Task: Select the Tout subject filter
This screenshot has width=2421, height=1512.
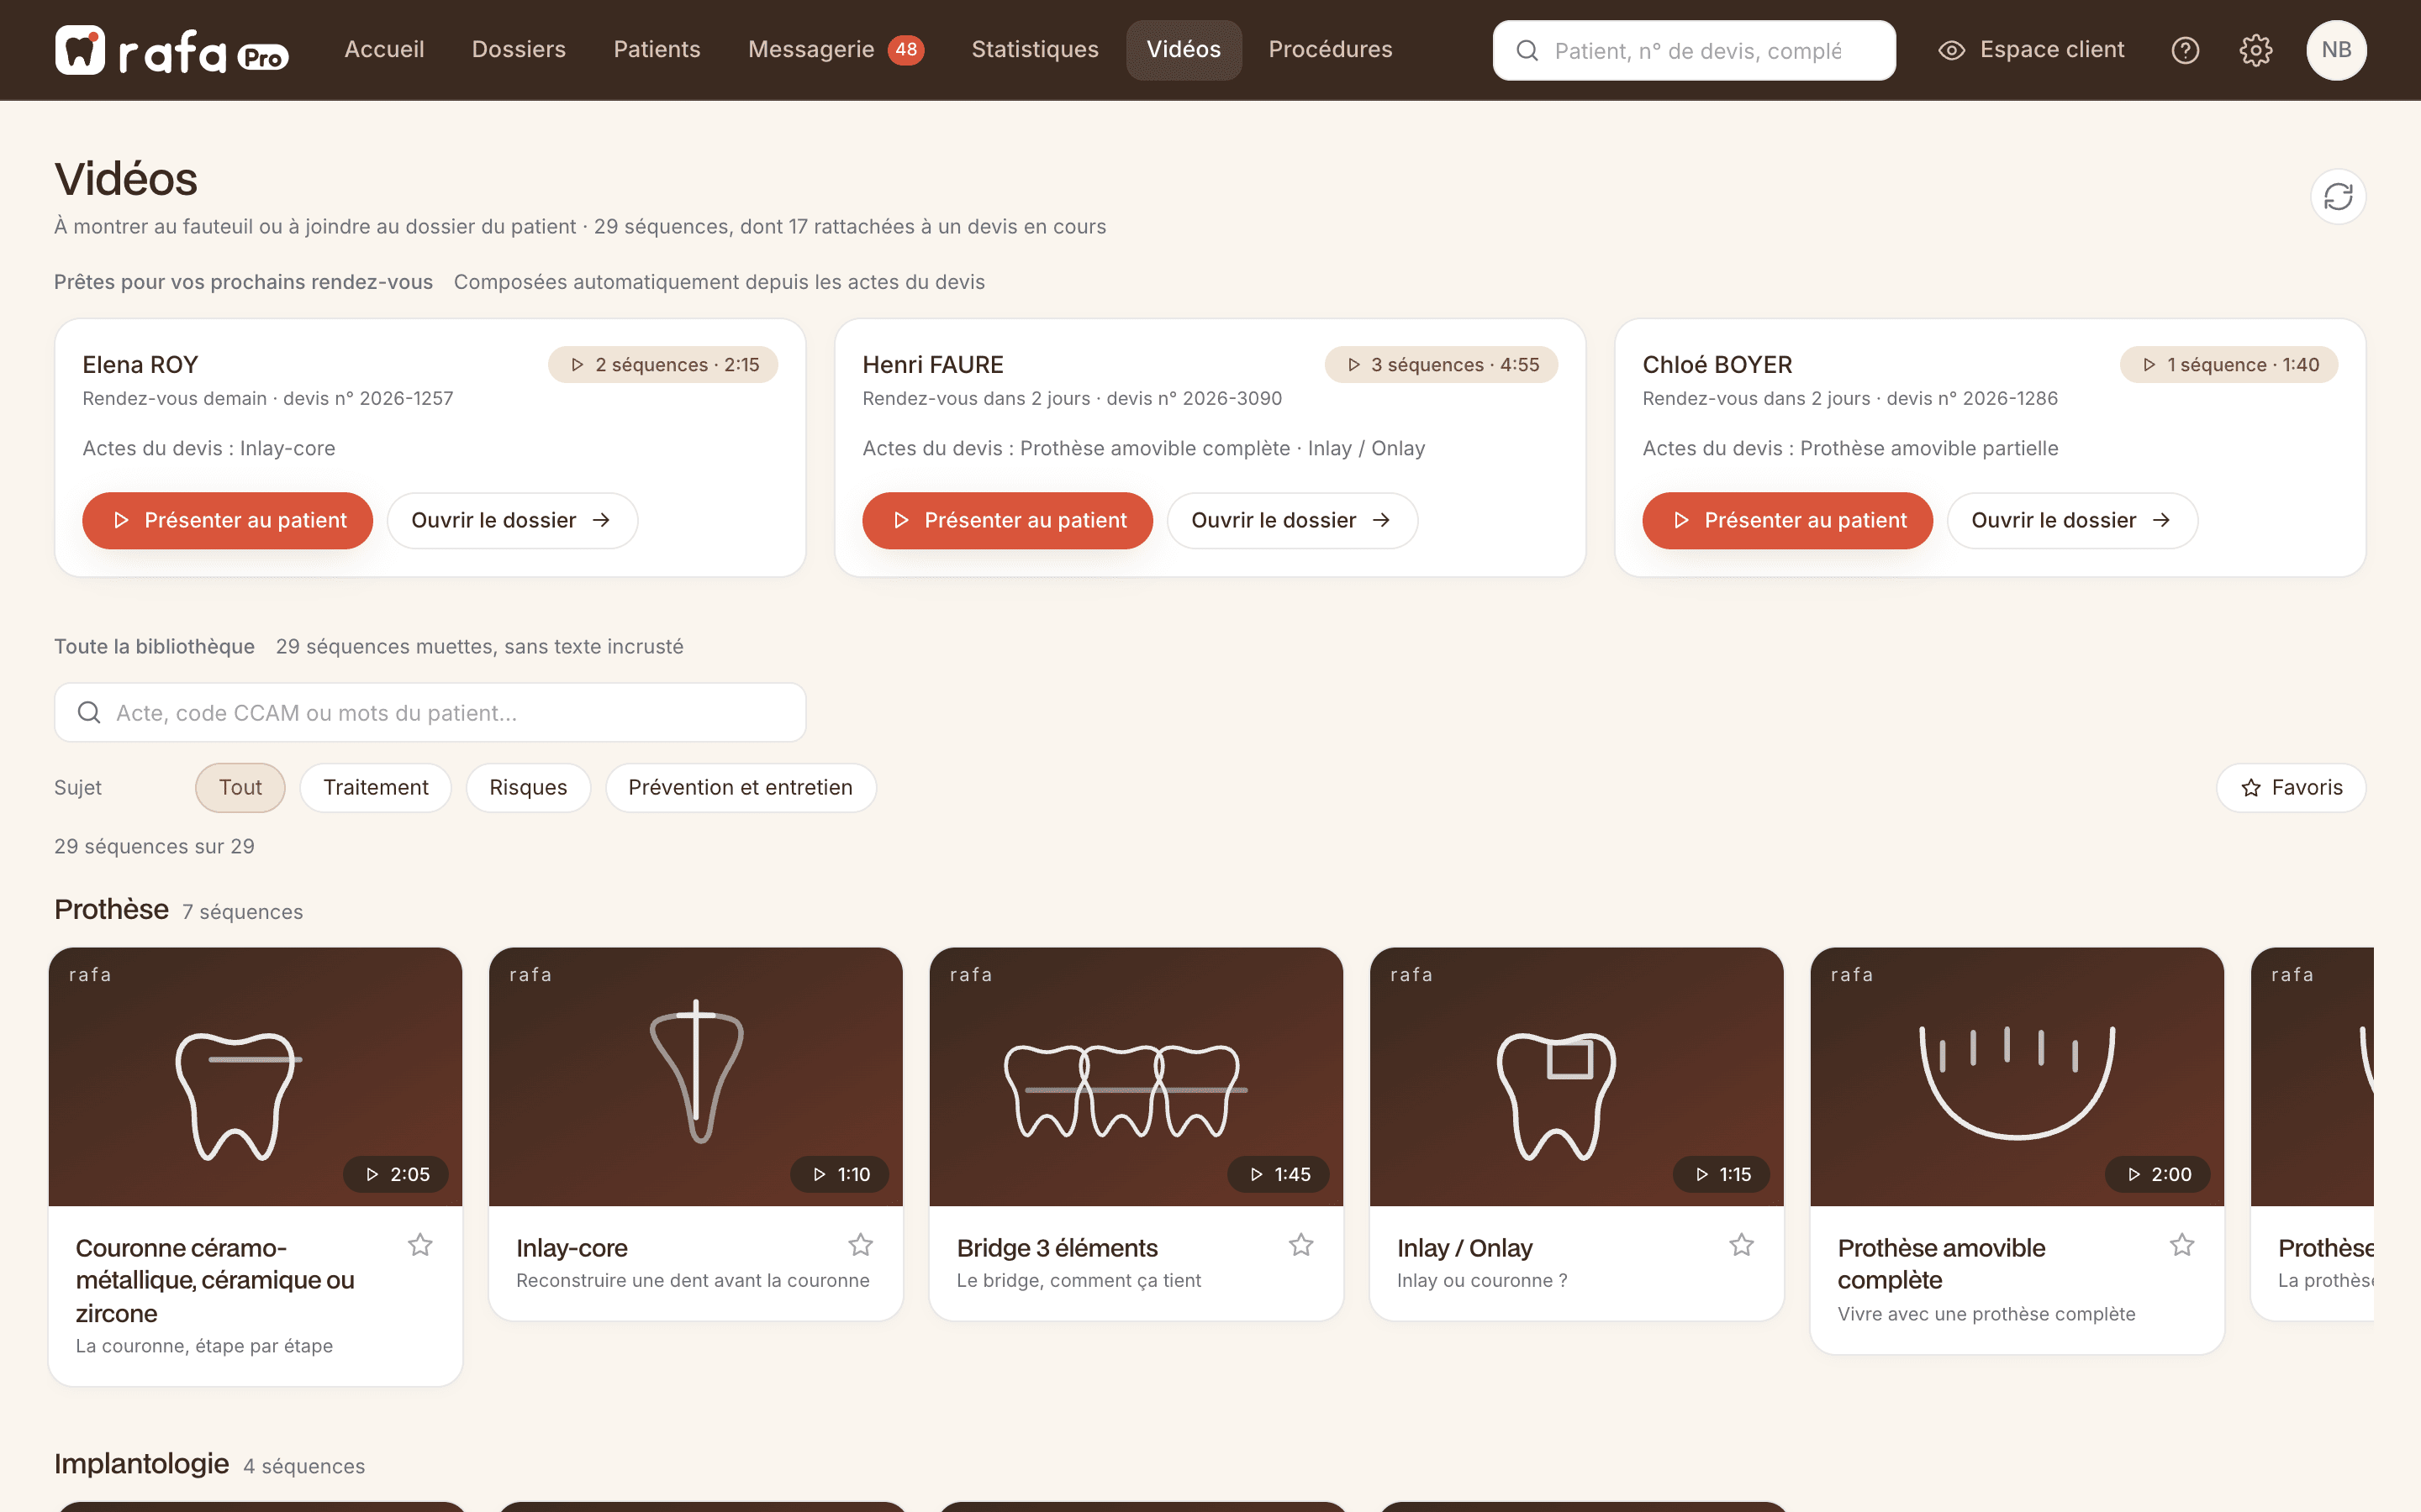Action: [240, 788]
